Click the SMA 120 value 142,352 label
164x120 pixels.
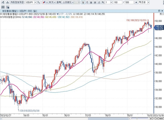tap(63, 17)
